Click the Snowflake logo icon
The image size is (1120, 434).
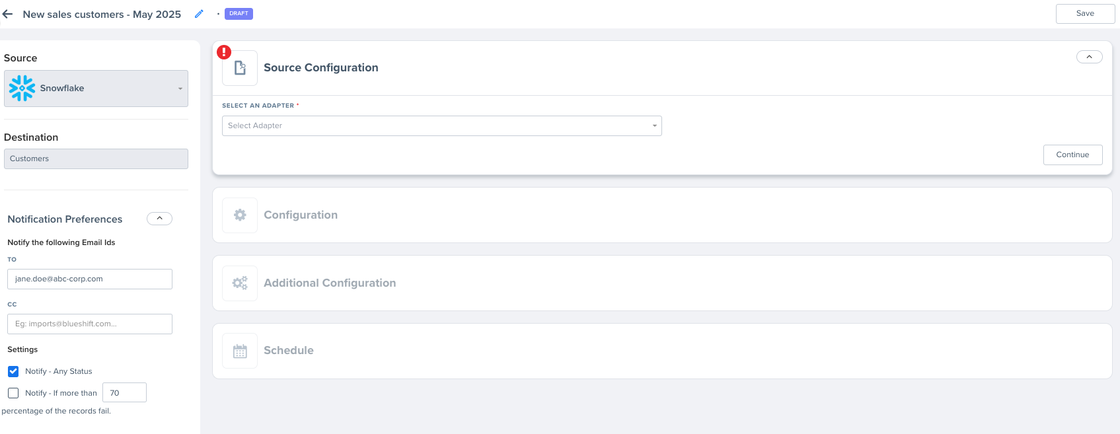22,88
